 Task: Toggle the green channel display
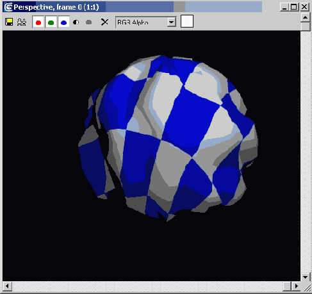point(51,22)
